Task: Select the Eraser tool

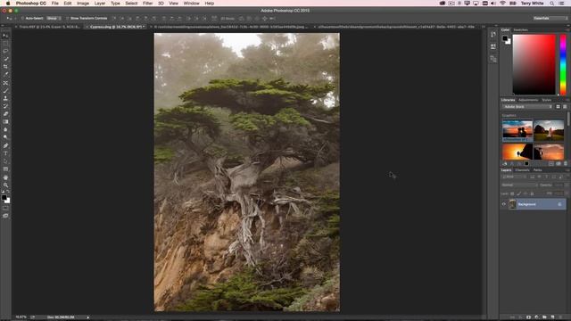Action: [5, 114]
